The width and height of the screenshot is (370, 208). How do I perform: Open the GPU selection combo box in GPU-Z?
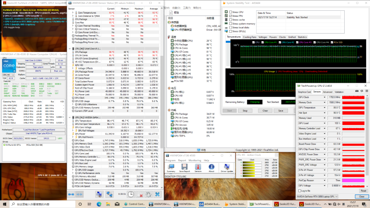point(318,196)
